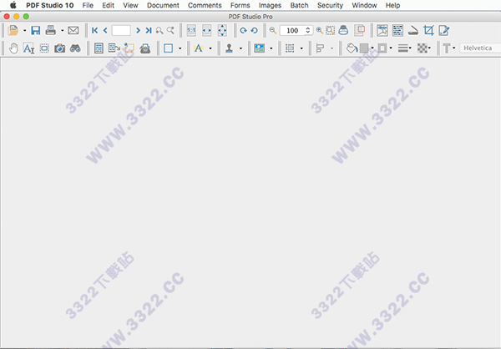The height and width of the screenshot is (349, 501).
Task: Click the previous view magnifier icon
Action: click(159, 30)
